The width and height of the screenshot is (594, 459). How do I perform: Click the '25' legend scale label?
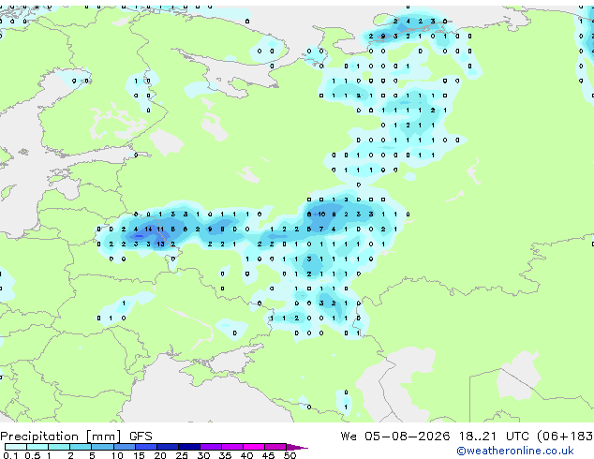(182, 455)
